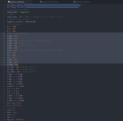Click the fold ellipsis marker ending the Import Modules line
Image resolution: width=123 pixels, height=121 pixels.
coord(79,5)
